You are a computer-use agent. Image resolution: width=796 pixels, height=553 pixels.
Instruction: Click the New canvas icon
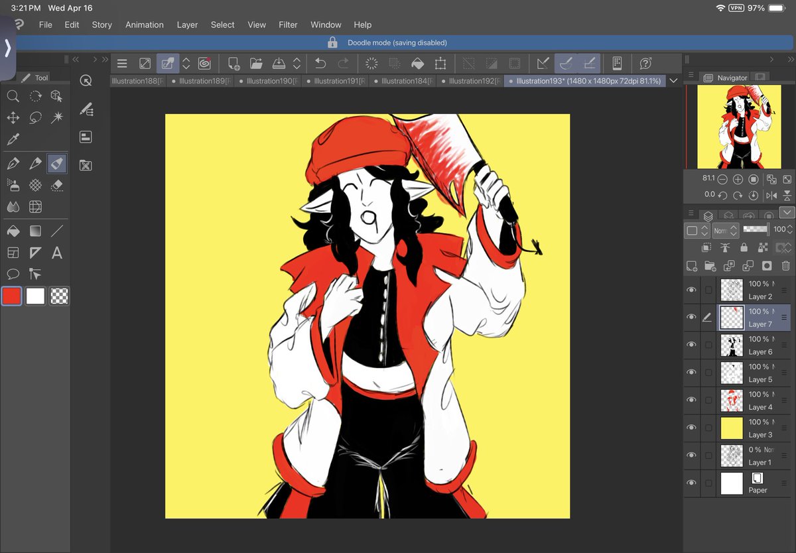[x=233, y=64]
